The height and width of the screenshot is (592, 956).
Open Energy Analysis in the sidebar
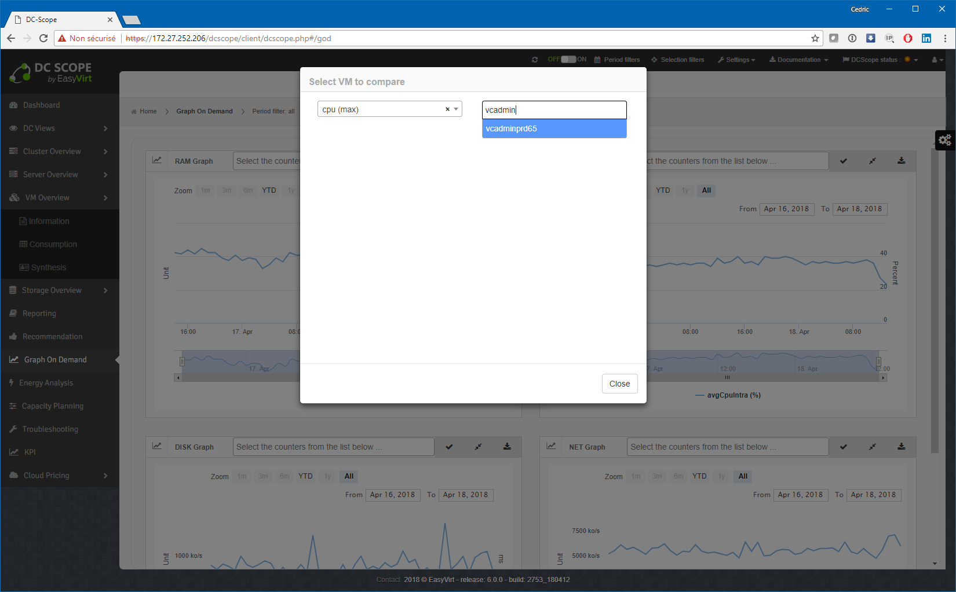click(x=46, y=383)
